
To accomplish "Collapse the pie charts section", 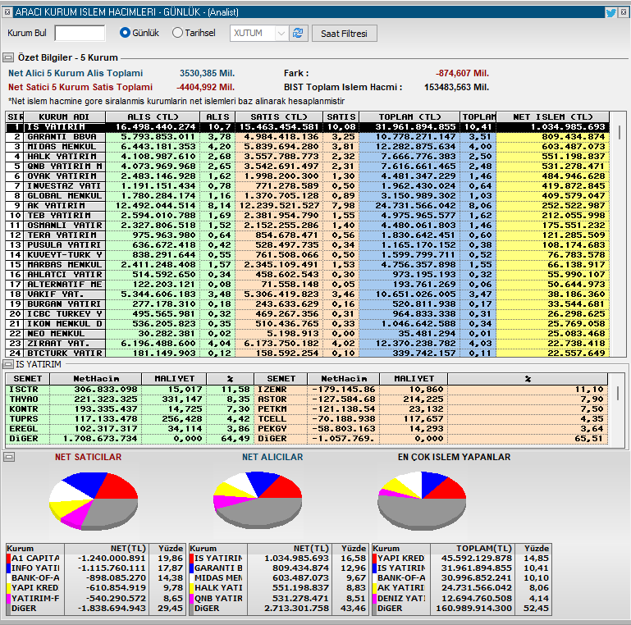I will [x=9, y=457].
